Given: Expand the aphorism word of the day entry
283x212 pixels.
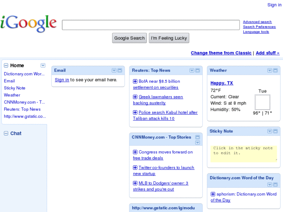Looking at the screenshot, I should tap(213, 194).
